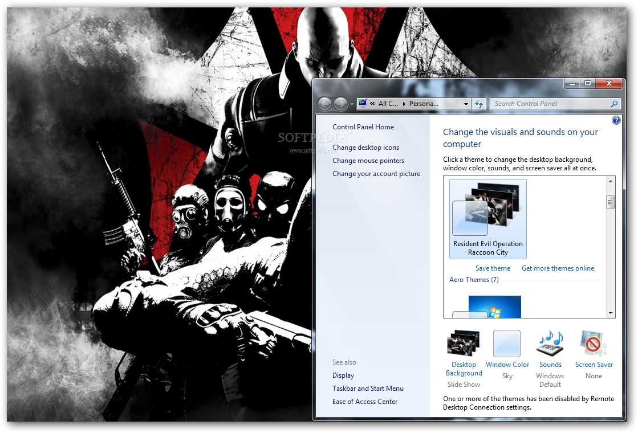Viewport: 638px width, 433px height.
Task: Click the Aero Themes (7) heading
Action: [474, 280]
